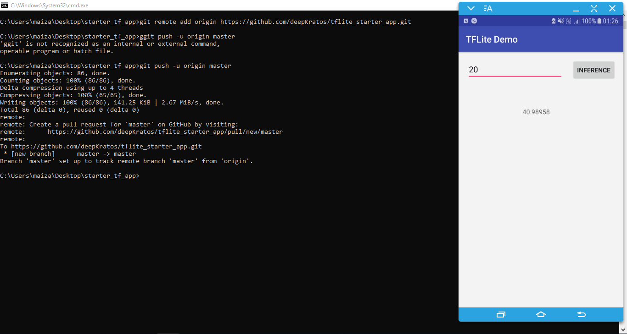The height and width of the screenshot is (334, 627).
Task: Tap the battery saver icon in phone status bar
Action: click(554, 21)
